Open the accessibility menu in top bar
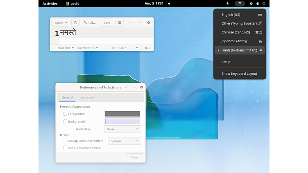 228,3
